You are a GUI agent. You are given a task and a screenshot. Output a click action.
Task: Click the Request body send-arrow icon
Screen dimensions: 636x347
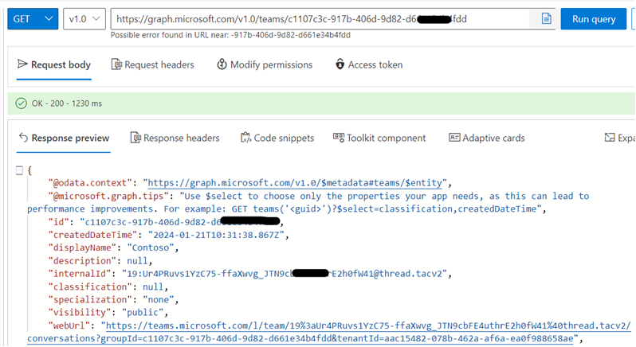click(x=22, y=64)
